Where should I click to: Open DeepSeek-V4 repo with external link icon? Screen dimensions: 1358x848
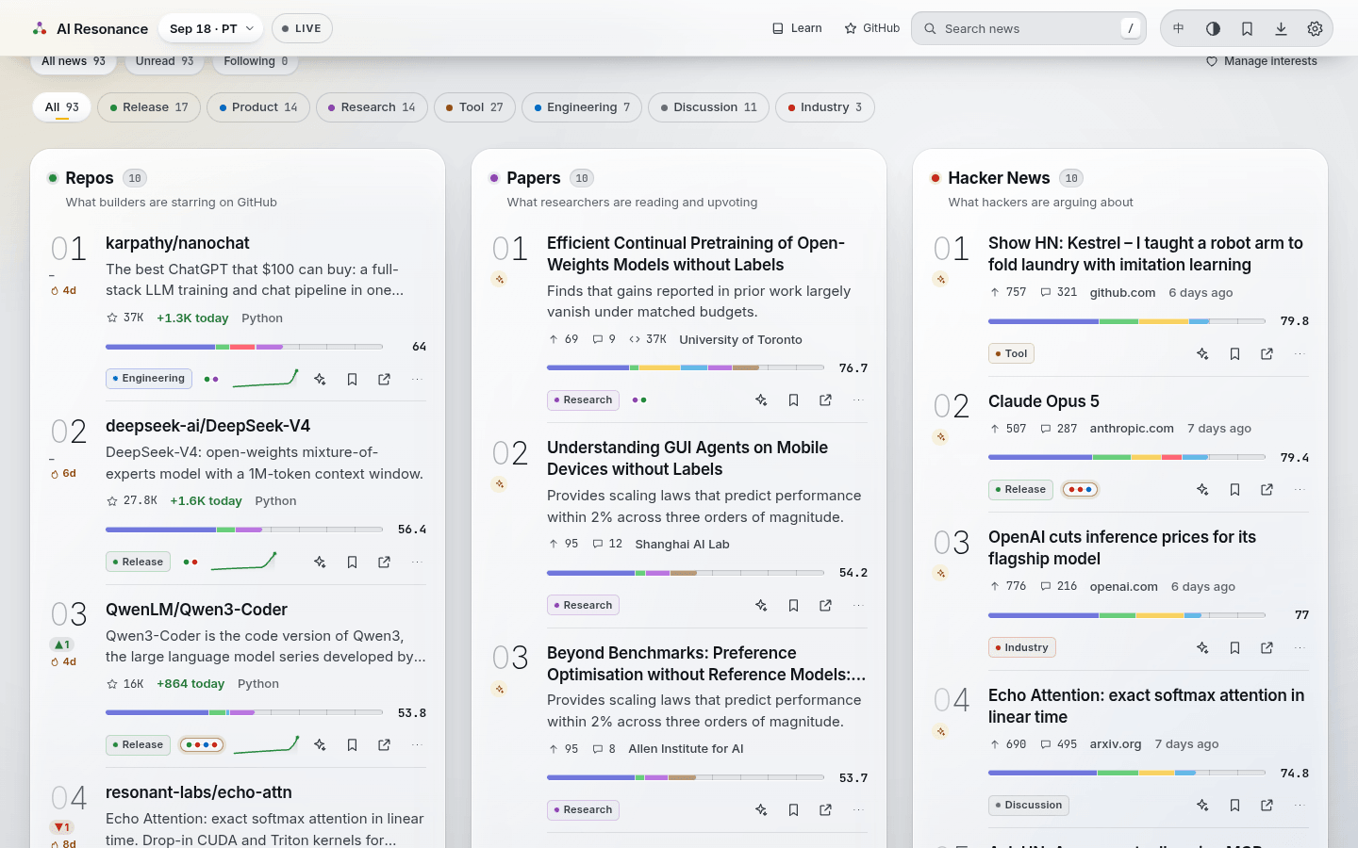384,562
